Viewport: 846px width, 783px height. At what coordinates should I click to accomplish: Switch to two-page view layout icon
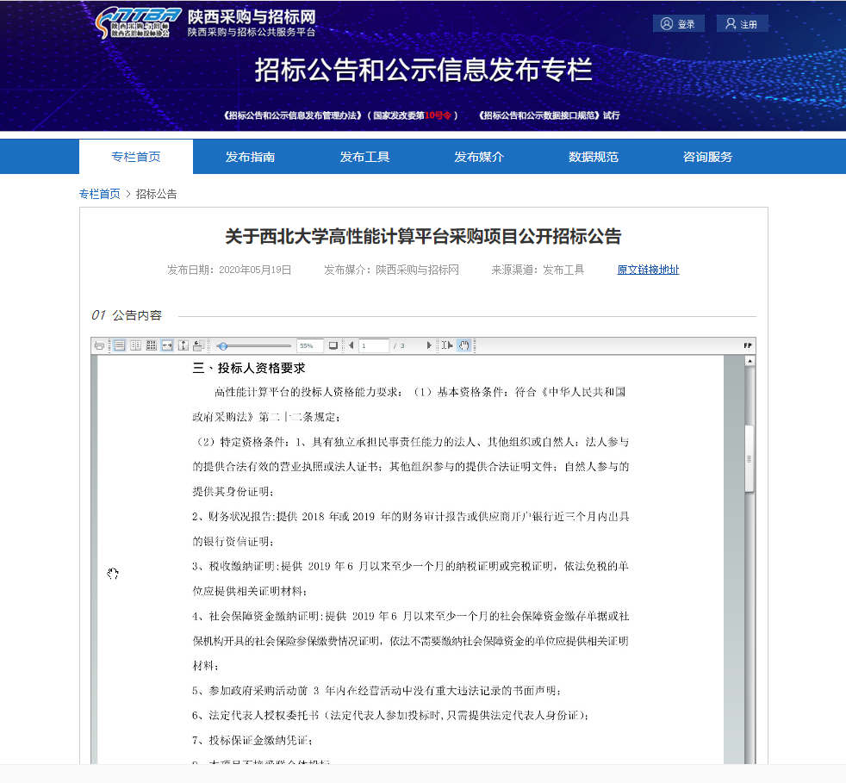(135, 345)
